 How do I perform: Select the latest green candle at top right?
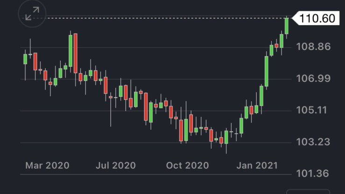(x=287, y=25)
